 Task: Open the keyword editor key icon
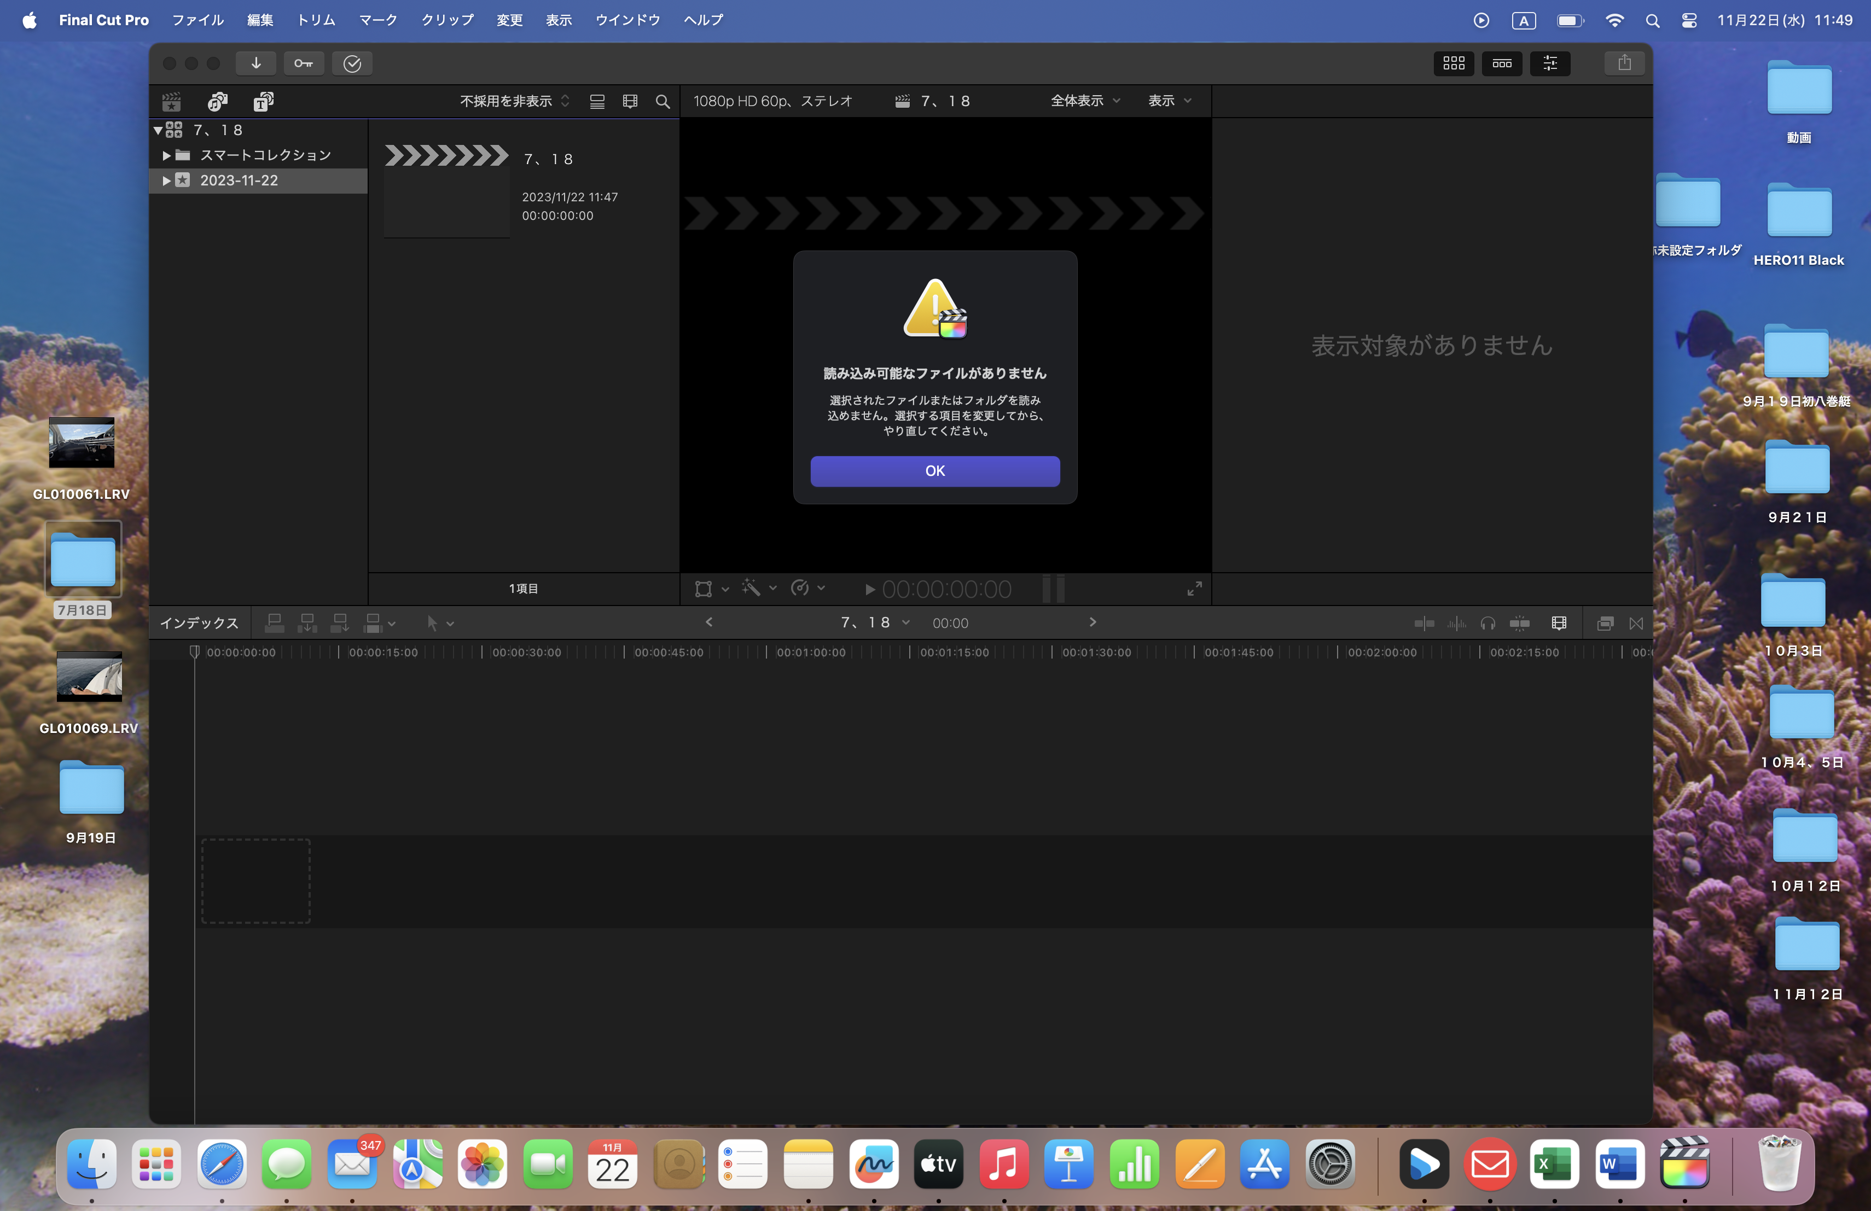[304, 63]
